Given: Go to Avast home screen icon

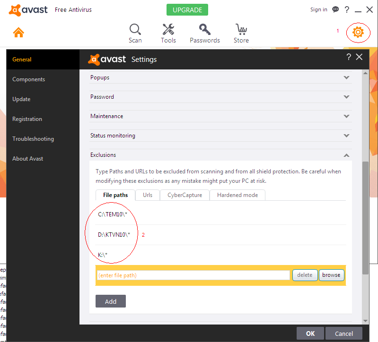Looking at the screenshot, I should pyautogui.click(x=18, y=32).
